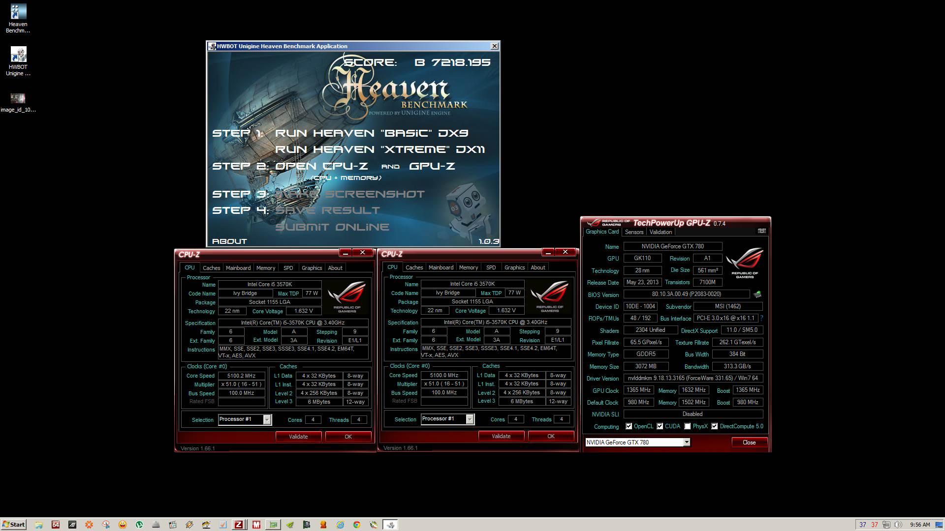Image resolution: width=945 pixels, height=531 pixels.
Task: Switch to Sensors tab in GPU-Z
Action: (x=634, y=232)
